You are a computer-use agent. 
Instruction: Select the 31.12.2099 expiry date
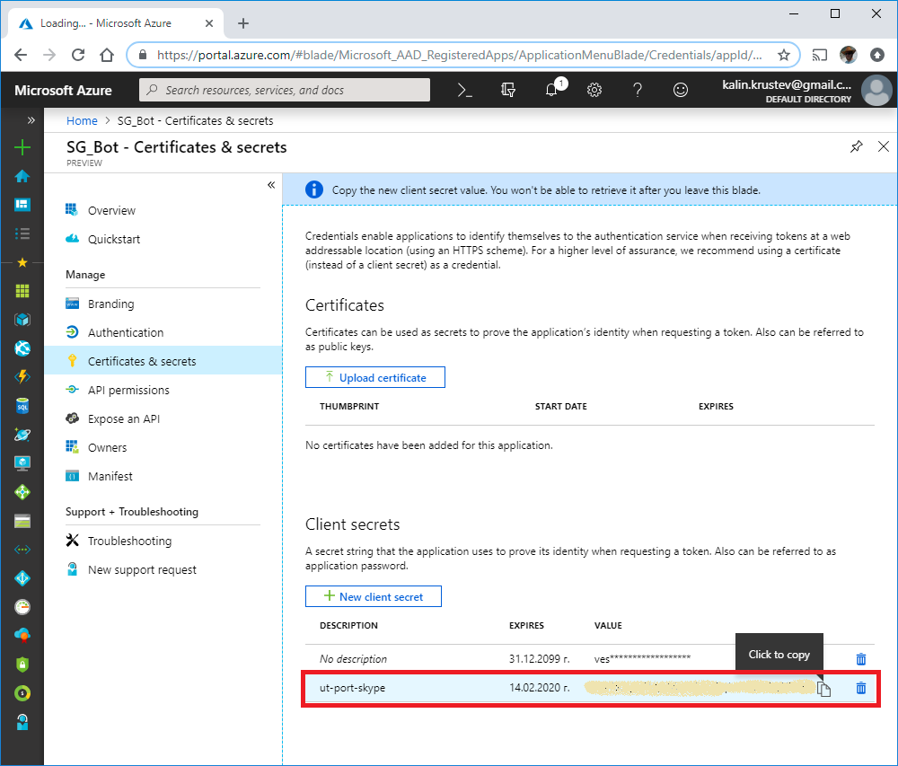540,659
